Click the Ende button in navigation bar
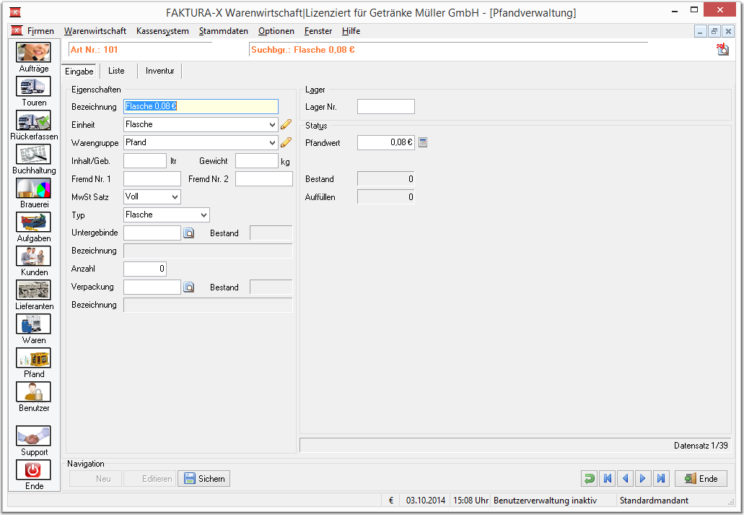 [x=701, y=478]
